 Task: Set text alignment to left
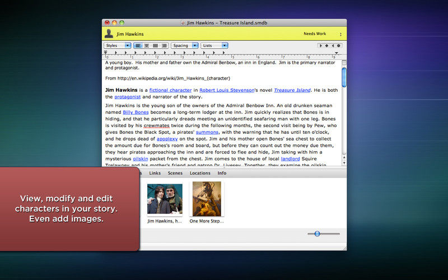(x=138, y=45)
